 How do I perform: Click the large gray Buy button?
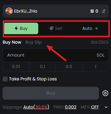[x=51, y=93]
